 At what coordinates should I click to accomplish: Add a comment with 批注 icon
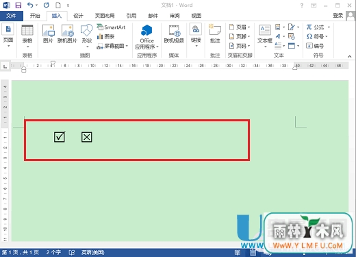[215, 34]
